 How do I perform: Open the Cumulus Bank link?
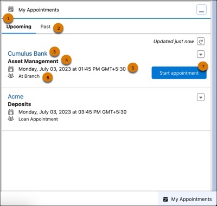(x=28, y=54)
